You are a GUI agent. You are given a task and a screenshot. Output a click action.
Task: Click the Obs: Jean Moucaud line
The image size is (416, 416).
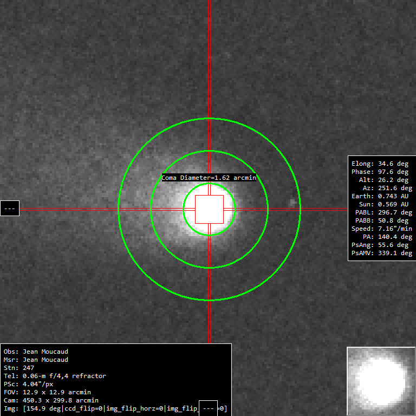(36, 352)
